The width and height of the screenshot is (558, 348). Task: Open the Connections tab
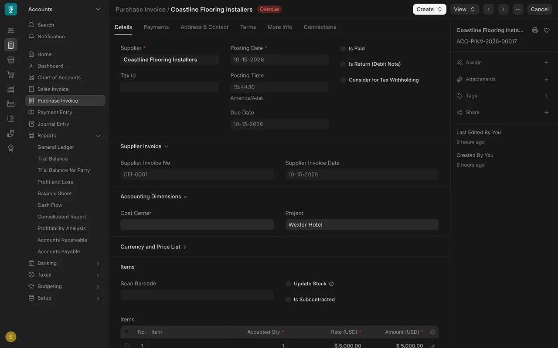tap(320, 27)
